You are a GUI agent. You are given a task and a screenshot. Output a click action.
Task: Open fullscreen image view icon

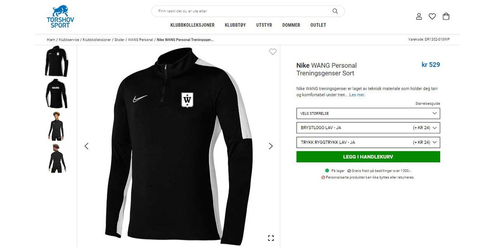tap(271, 238)
